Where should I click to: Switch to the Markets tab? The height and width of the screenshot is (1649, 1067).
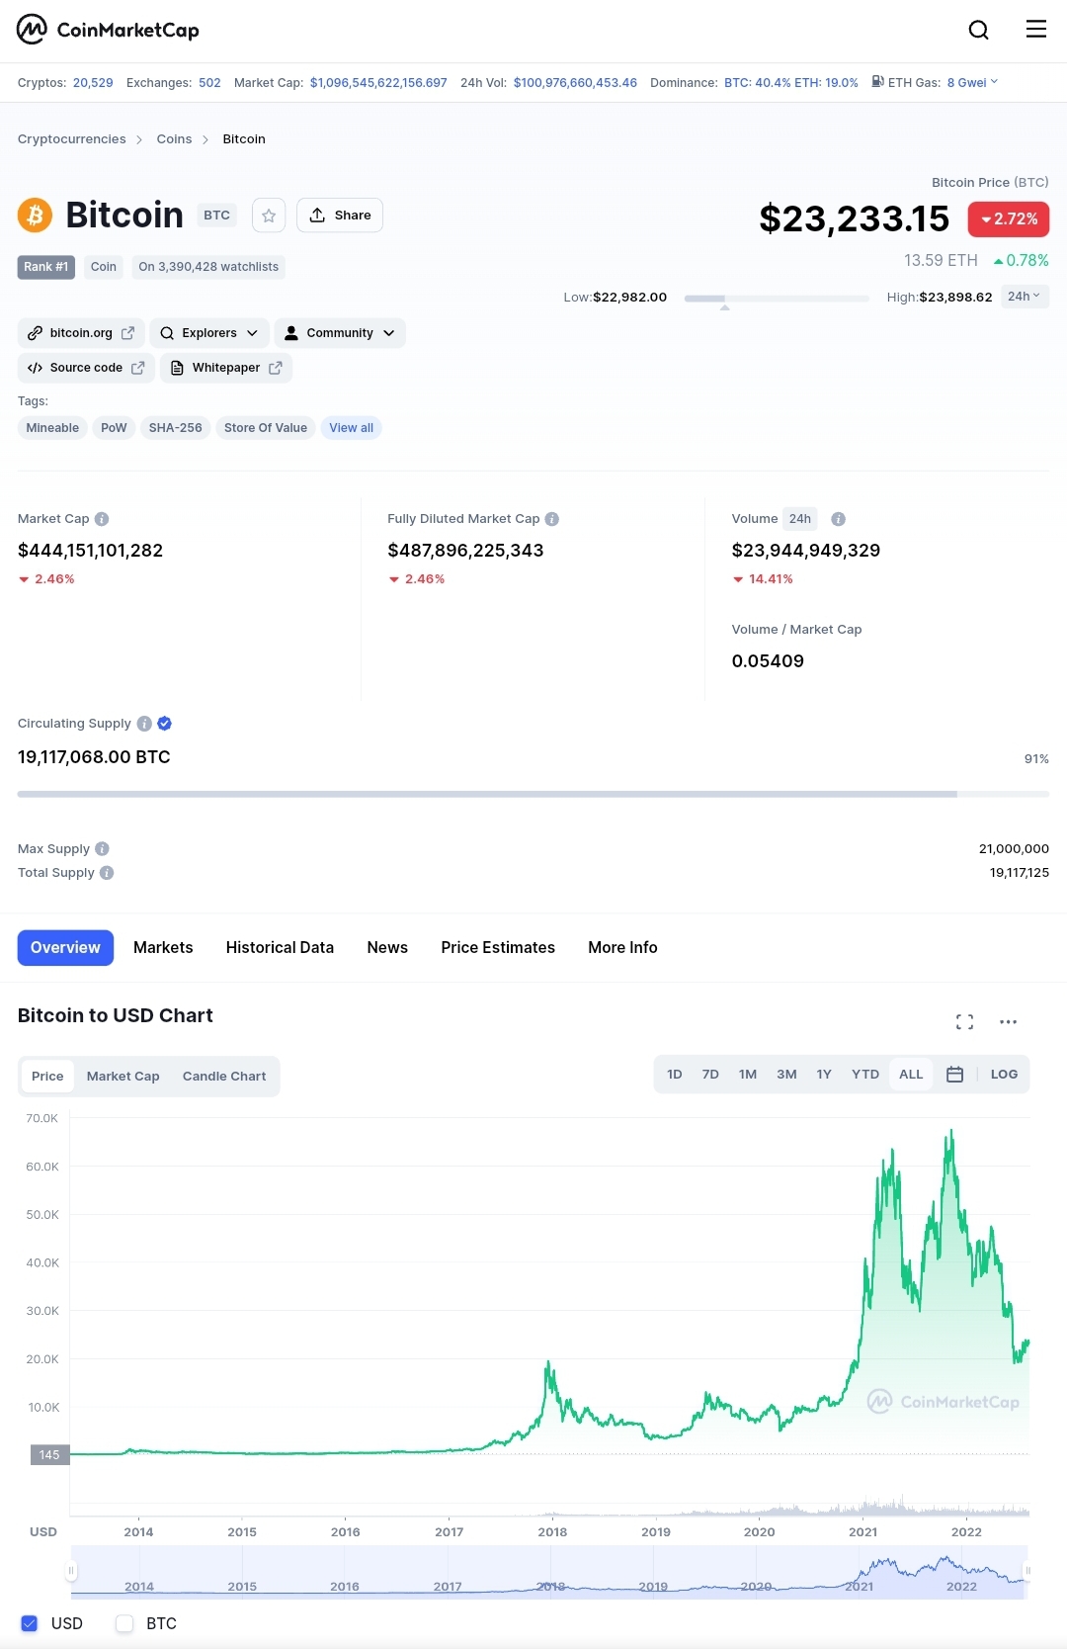[x=163, y=948]
